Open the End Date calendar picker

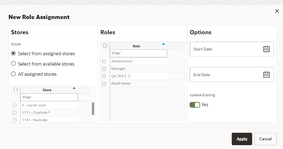click(x=266, y=74)
